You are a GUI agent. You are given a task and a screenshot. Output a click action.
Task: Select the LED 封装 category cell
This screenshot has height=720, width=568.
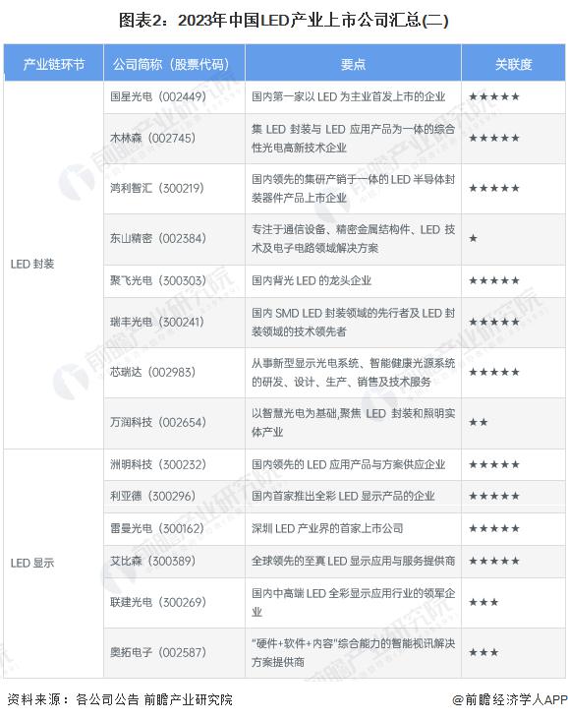[x=32, y=264]
